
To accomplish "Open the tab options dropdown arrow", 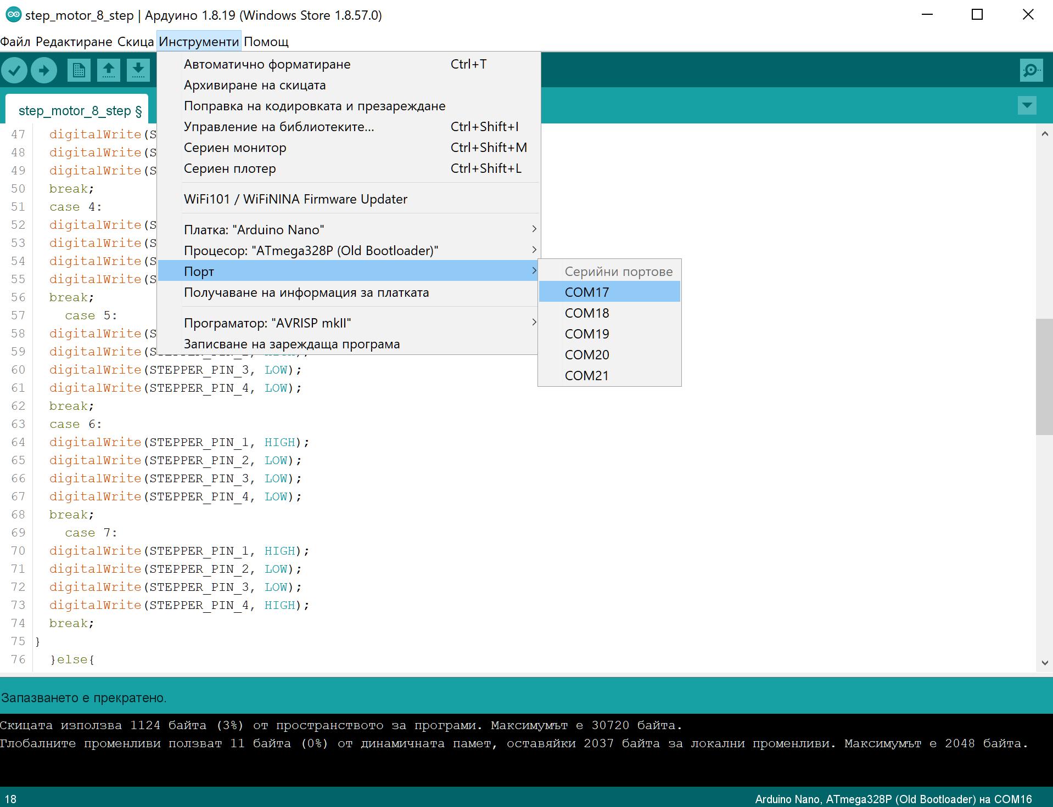I will tap(1027, 105).
